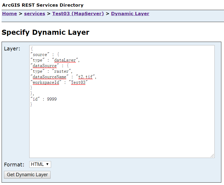Click the "workspaceId" key text
Screen dimensions: 224x185
(46, 83)
